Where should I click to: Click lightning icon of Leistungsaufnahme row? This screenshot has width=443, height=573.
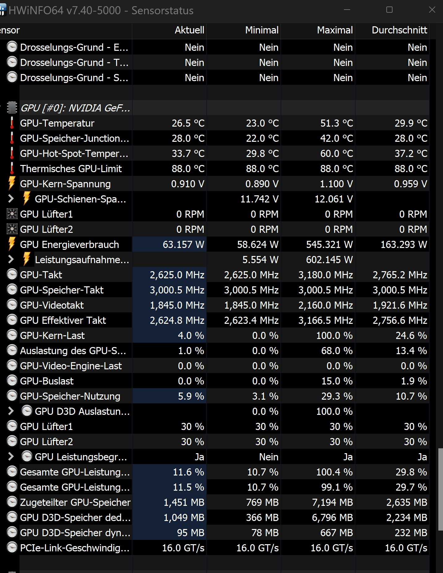pos(27,259)
